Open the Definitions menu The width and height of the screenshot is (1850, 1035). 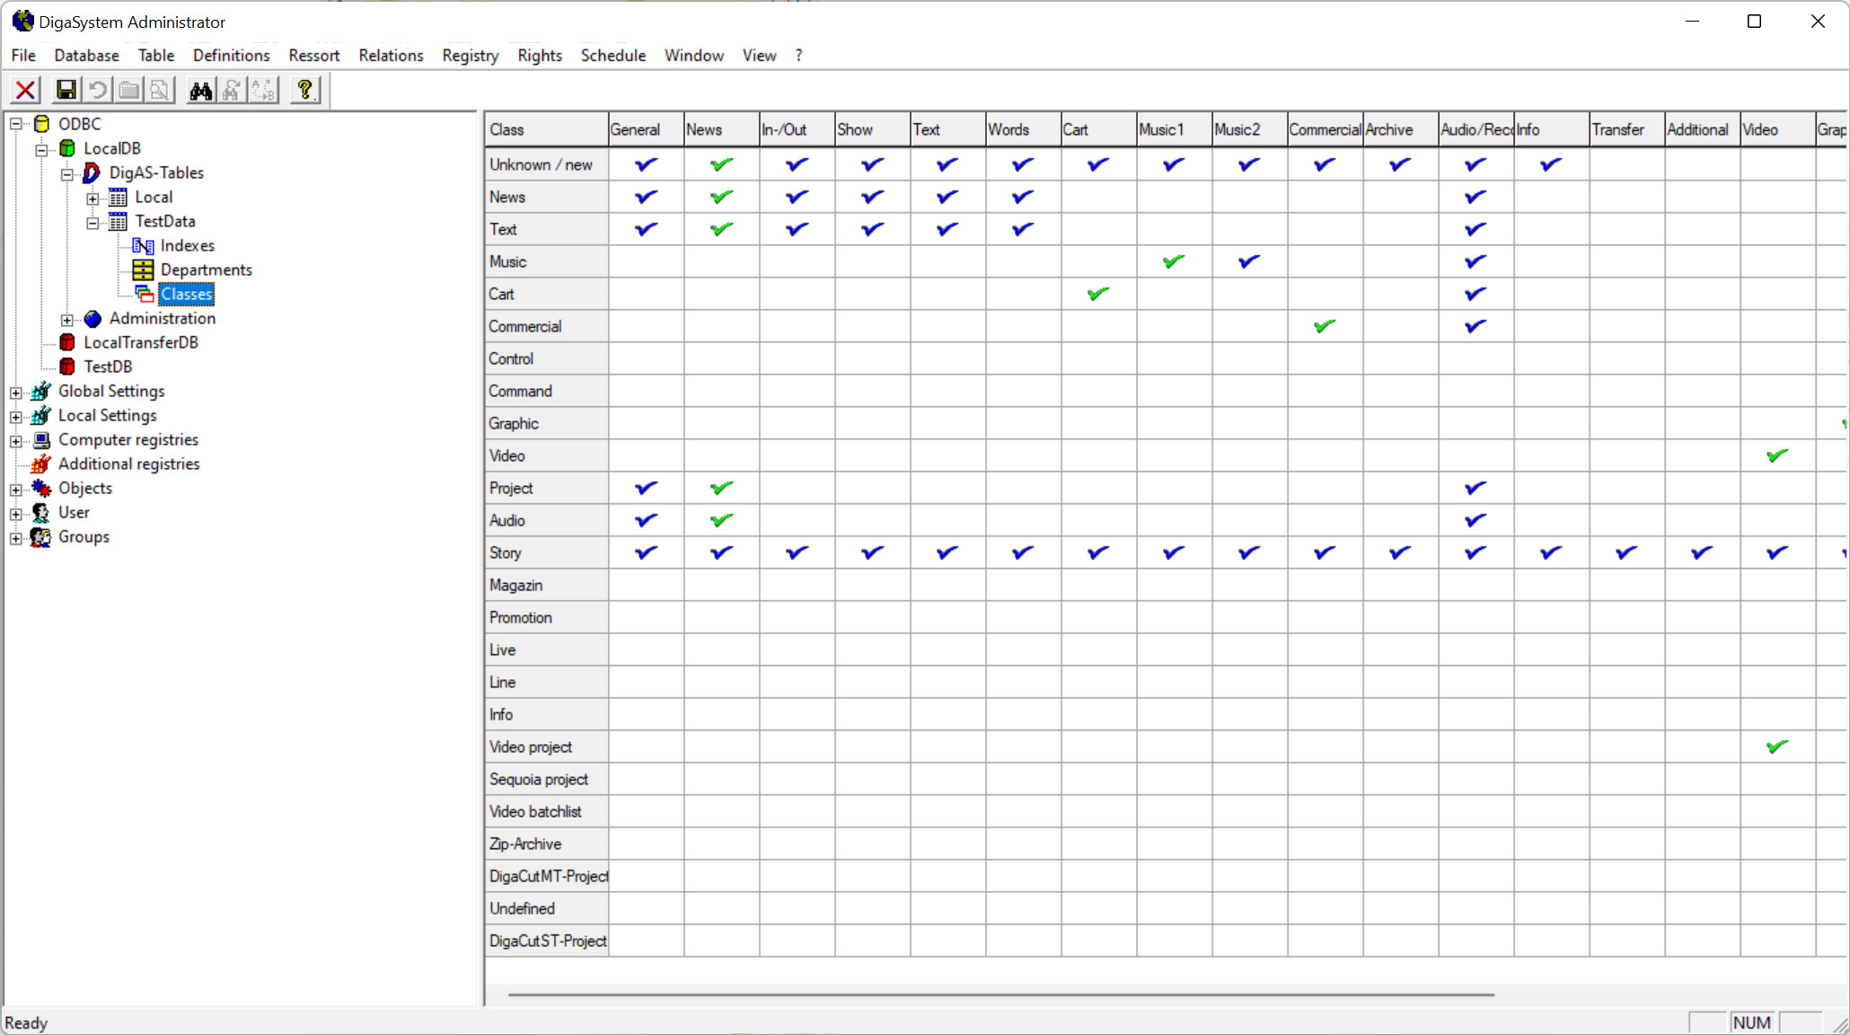coord(231,56)
